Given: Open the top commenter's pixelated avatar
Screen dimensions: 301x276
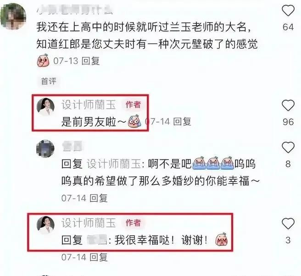Looking at the screenshot, I should coord(13,17).
